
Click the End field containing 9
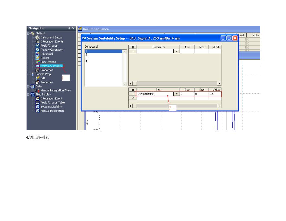[201, 94]
